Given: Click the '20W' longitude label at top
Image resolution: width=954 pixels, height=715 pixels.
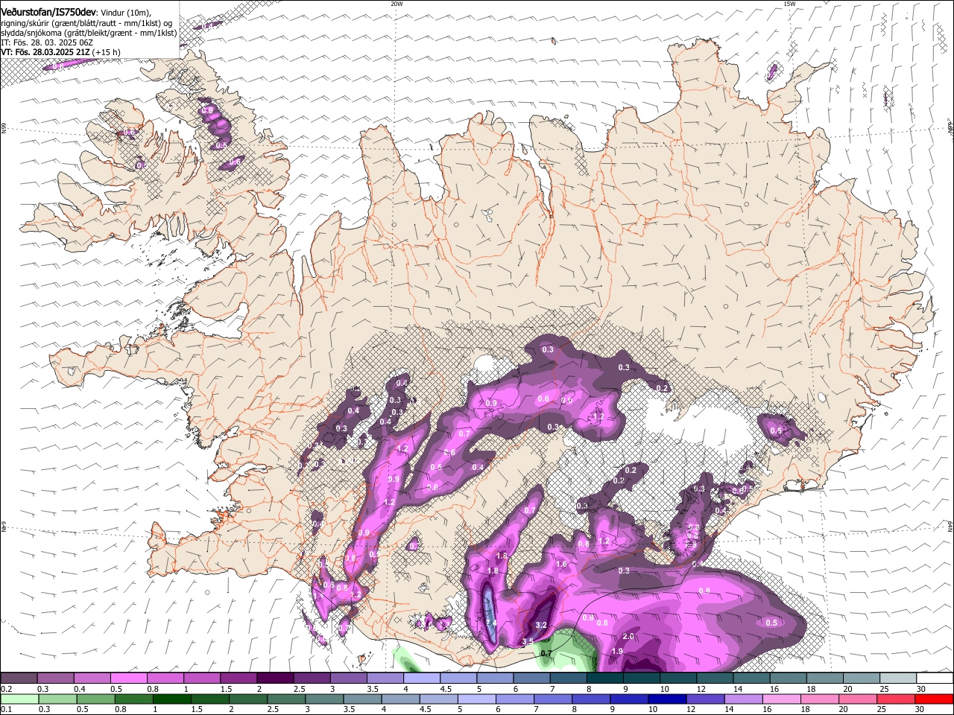Looking at the screenshot, I should (397, 4).
